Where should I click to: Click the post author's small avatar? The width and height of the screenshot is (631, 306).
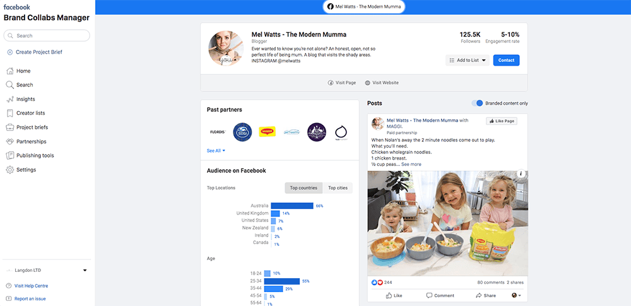[377, 124]
